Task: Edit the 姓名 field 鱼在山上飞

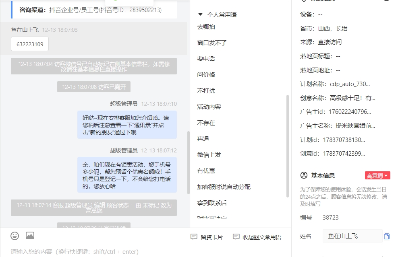Action: point(352,236)
